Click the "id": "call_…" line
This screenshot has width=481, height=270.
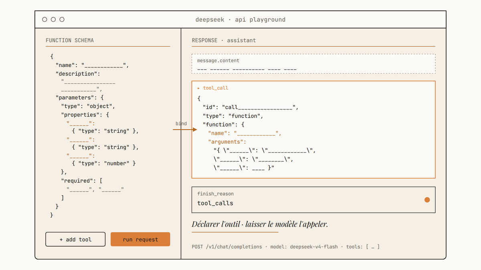click(251, 107)
